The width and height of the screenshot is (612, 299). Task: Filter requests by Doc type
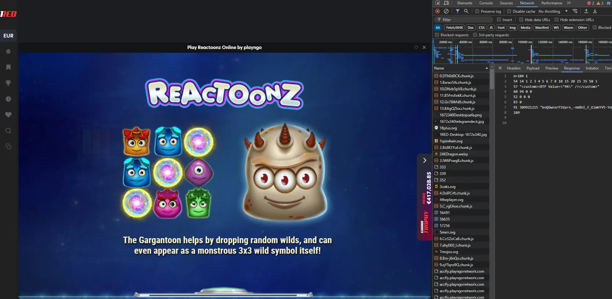click(x=471, y=28)
